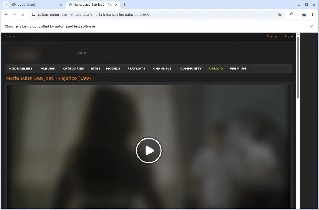
Task: Click the browser forward arrow
Action: pyautogui.click(x=15, y=15)
